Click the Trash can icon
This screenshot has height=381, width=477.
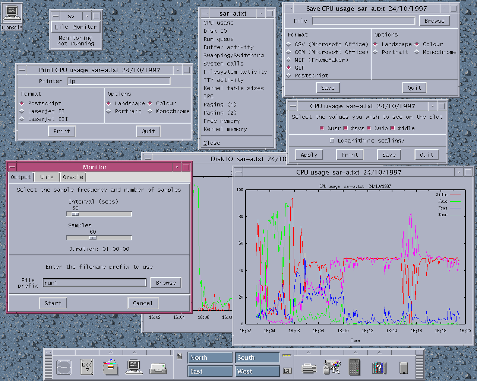(403, 368)
